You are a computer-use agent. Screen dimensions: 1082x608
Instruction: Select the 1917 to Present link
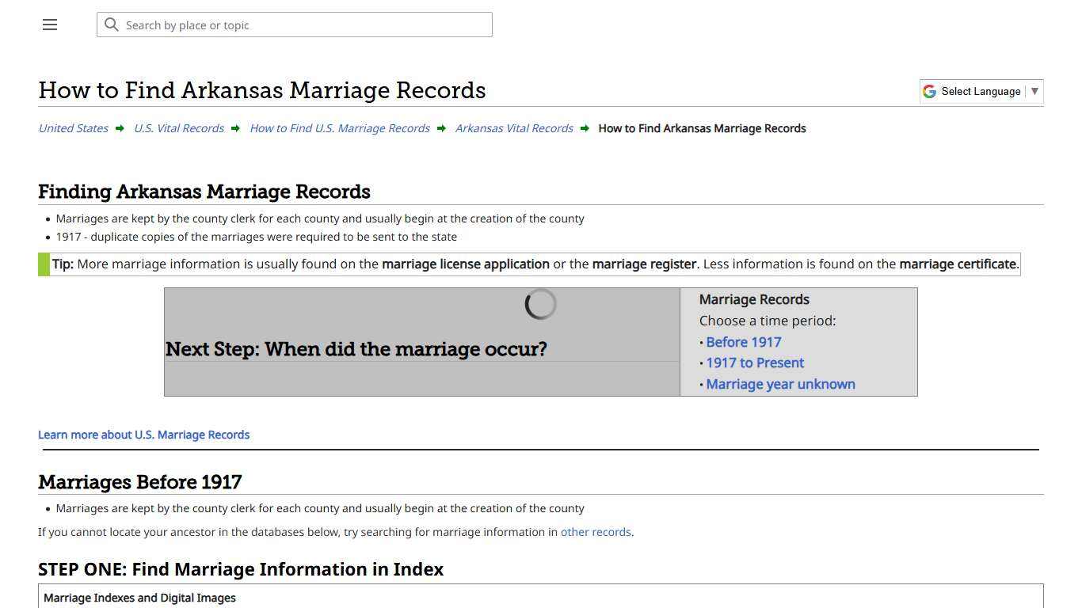(755, 363)
